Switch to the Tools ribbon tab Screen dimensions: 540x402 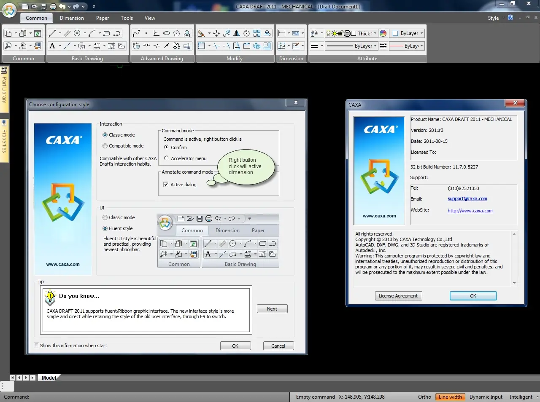[x=127, y=18]
